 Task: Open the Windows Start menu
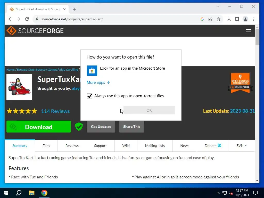(6, 193)
